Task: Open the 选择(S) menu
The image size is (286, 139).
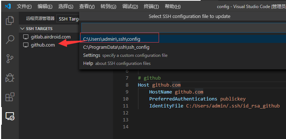Action: (x=66, y=7)
